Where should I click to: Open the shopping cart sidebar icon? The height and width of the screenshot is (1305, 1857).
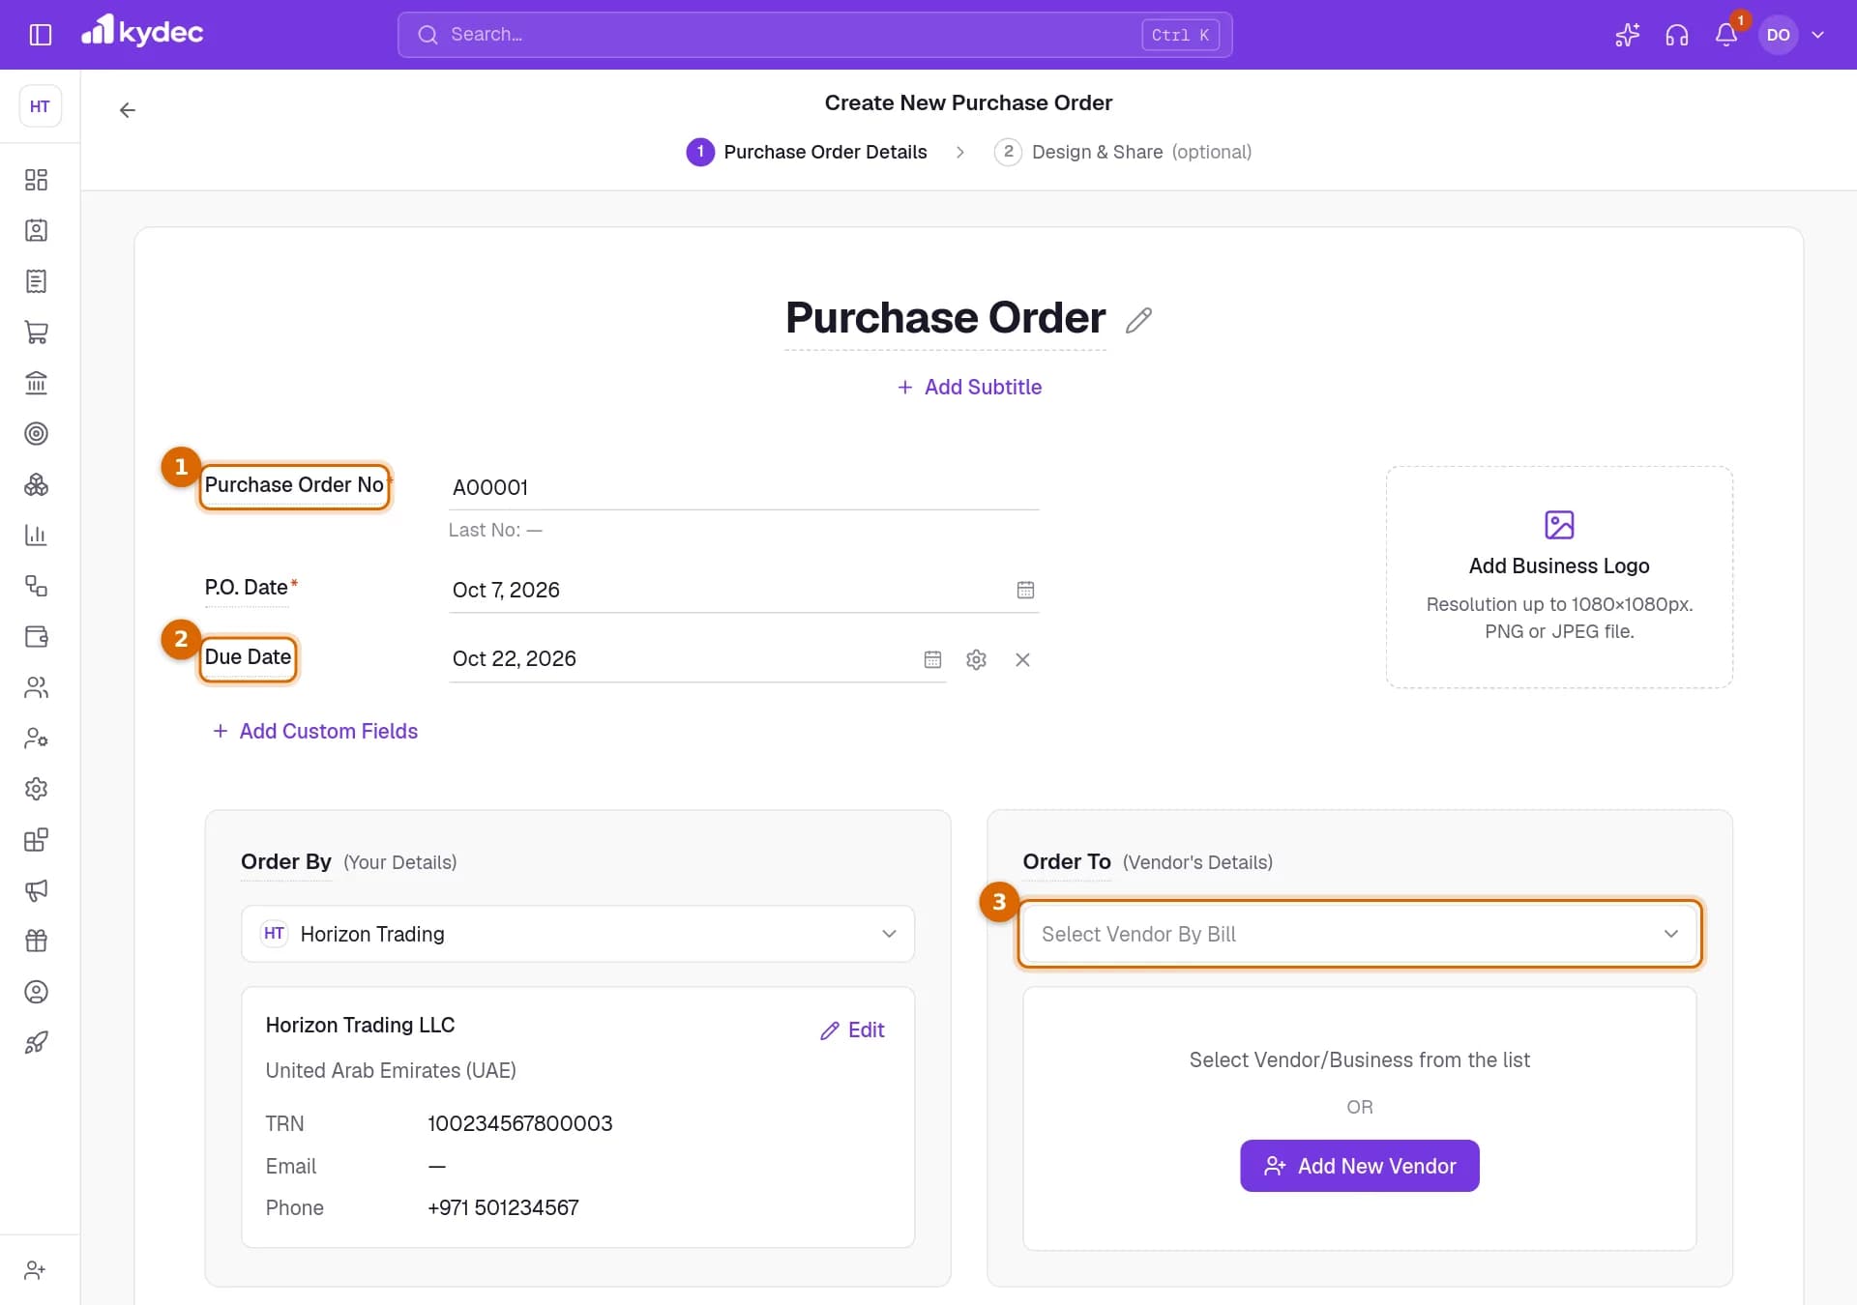[x=36, y=332]
